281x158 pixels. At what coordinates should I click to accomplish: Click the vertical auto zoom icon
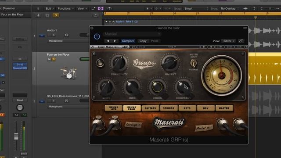point(254,8)
